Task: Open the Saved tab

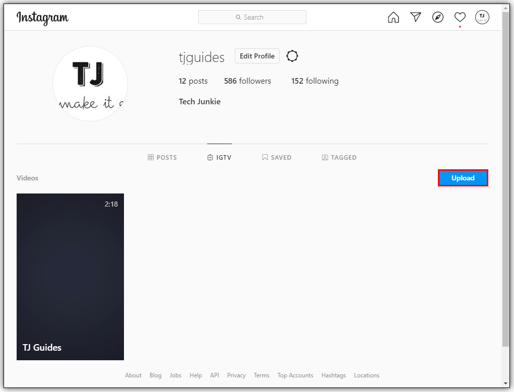Action: (x=277, y=158)
